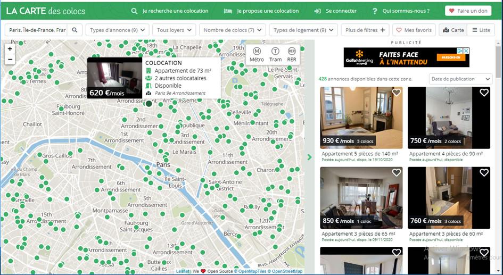Click "Appartement de 73 m²" popup text
Viewport: 503px width, 275px height.
(183, 71)
